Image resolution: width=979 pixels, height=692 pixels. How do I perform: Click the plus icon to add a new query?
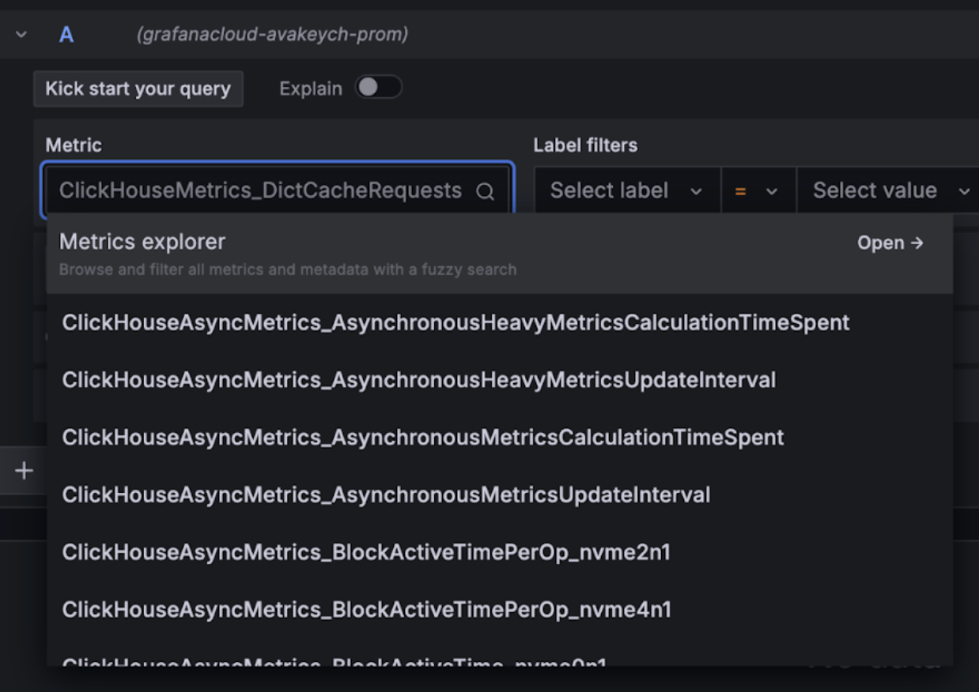[x=23, y=471]
